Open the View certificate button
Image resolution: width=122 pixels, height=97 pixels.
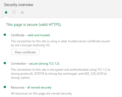[x=25, y=52]
